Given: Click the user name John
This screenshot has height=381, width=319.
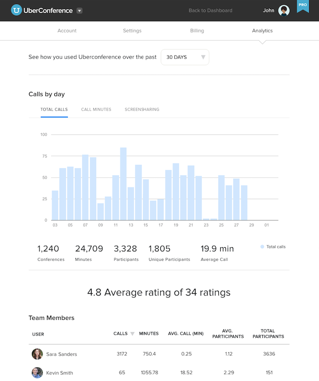Looking at the screenshot, I should (x=269, y=10).
